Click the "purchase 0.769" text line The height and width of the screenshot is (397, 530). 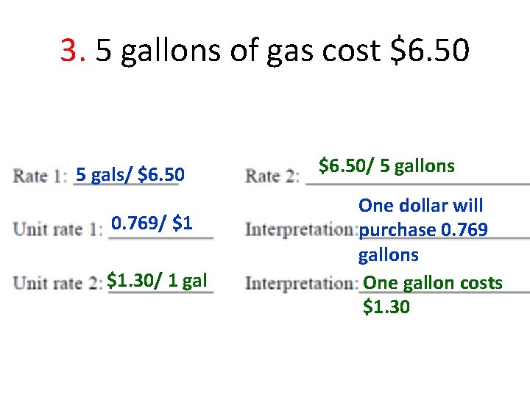pyautogui.click(x=423, y=230)
